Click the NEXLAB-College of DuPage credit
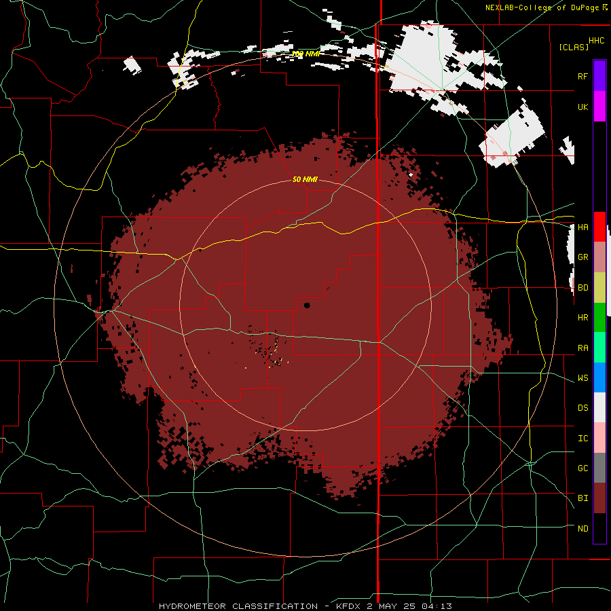The image size is (611, 611). 547,7
